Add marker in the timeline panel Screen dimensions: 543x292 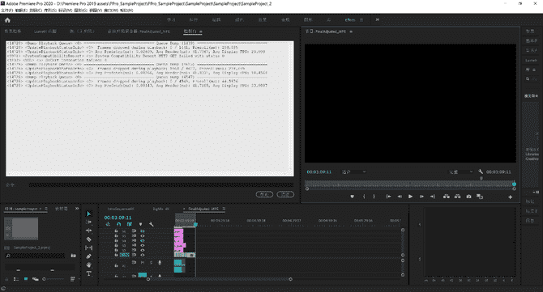point(140,224)
